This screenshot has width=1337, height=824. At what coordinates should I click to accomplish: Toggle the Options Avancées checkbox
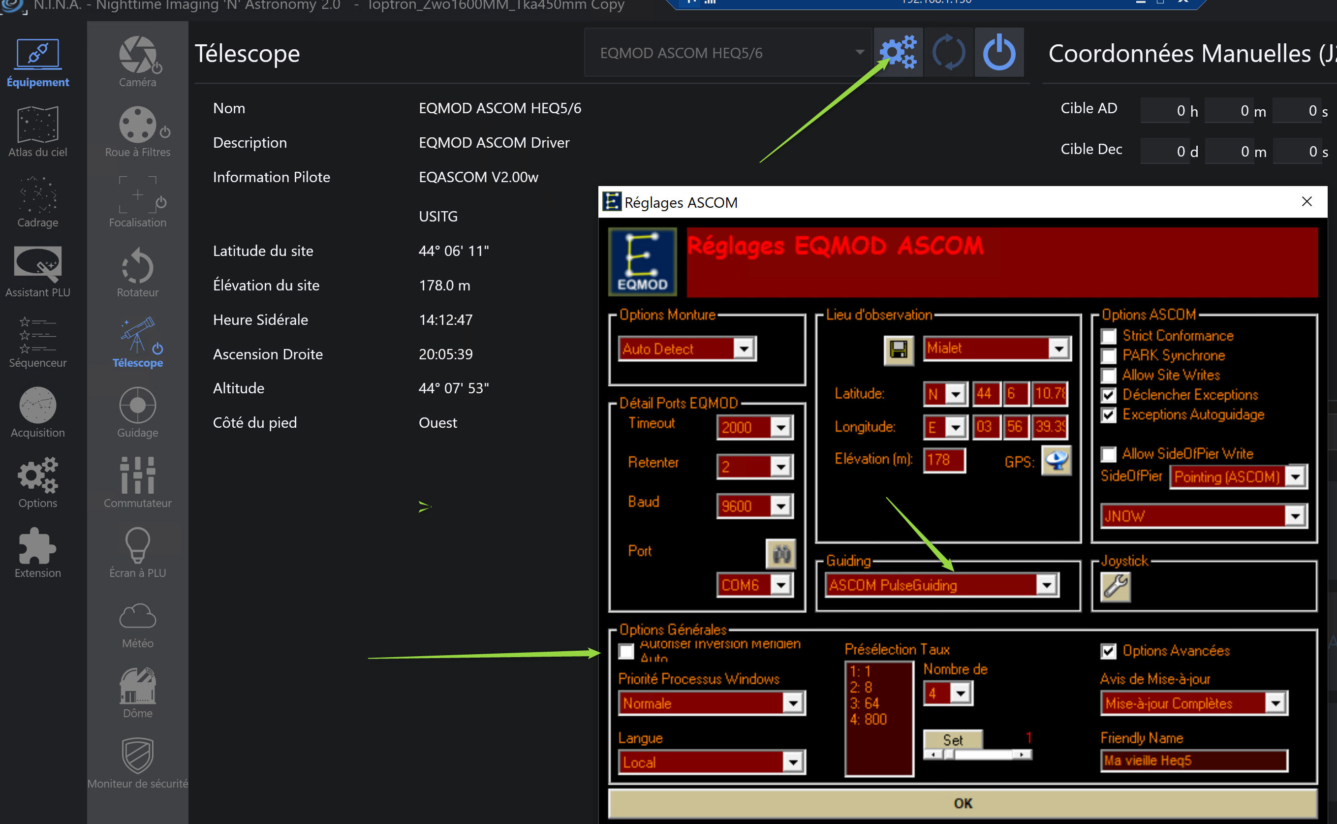click(1108, 651)
